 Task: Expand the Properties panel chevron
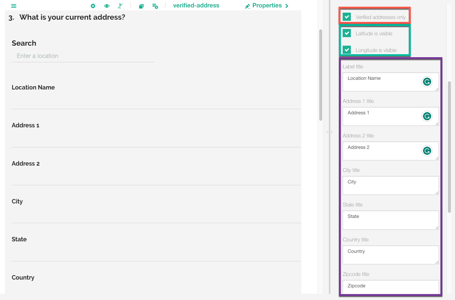point(287,6)
